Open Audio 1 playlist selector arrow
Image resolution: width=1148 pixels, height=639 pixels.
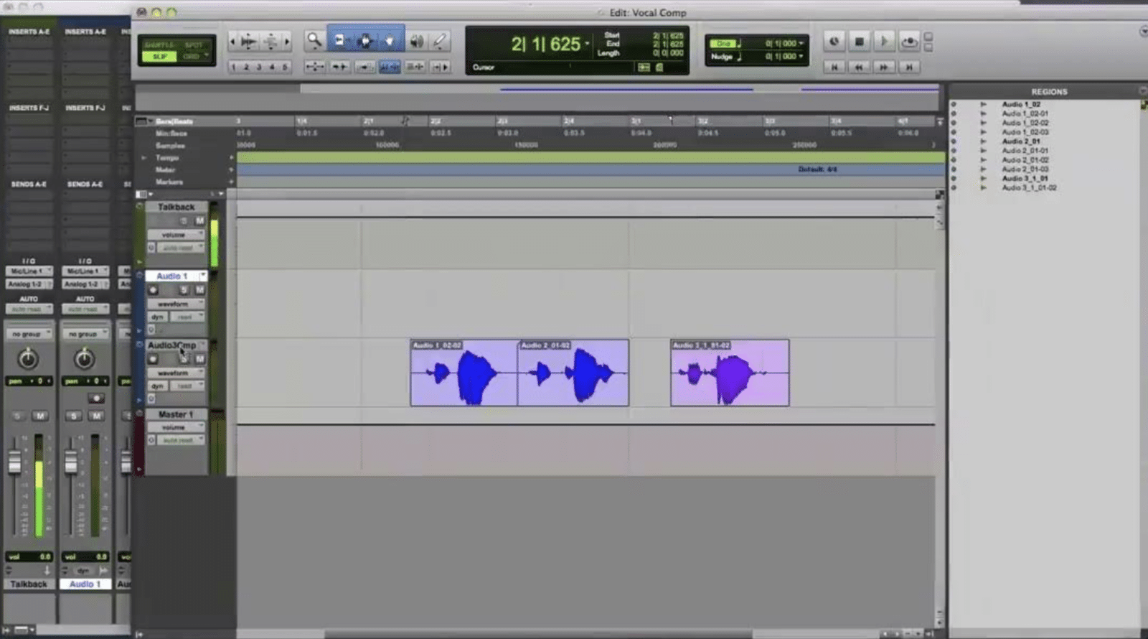click(x=203, y=276)
